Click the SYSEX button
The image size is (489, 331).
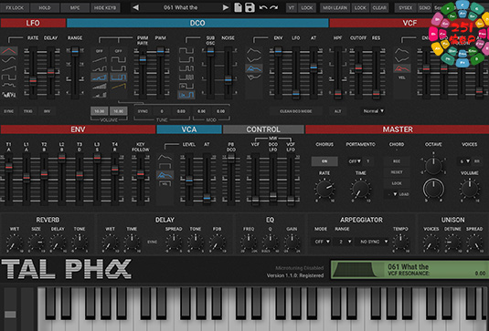coord(405,8)
